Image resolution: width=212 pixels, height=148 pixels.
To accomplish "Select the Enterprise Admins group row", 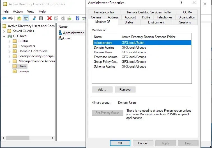I will [142, 57].
